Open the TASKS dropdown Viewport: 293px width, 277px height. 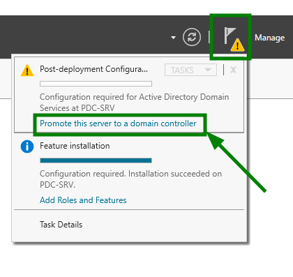click(190, 70)
